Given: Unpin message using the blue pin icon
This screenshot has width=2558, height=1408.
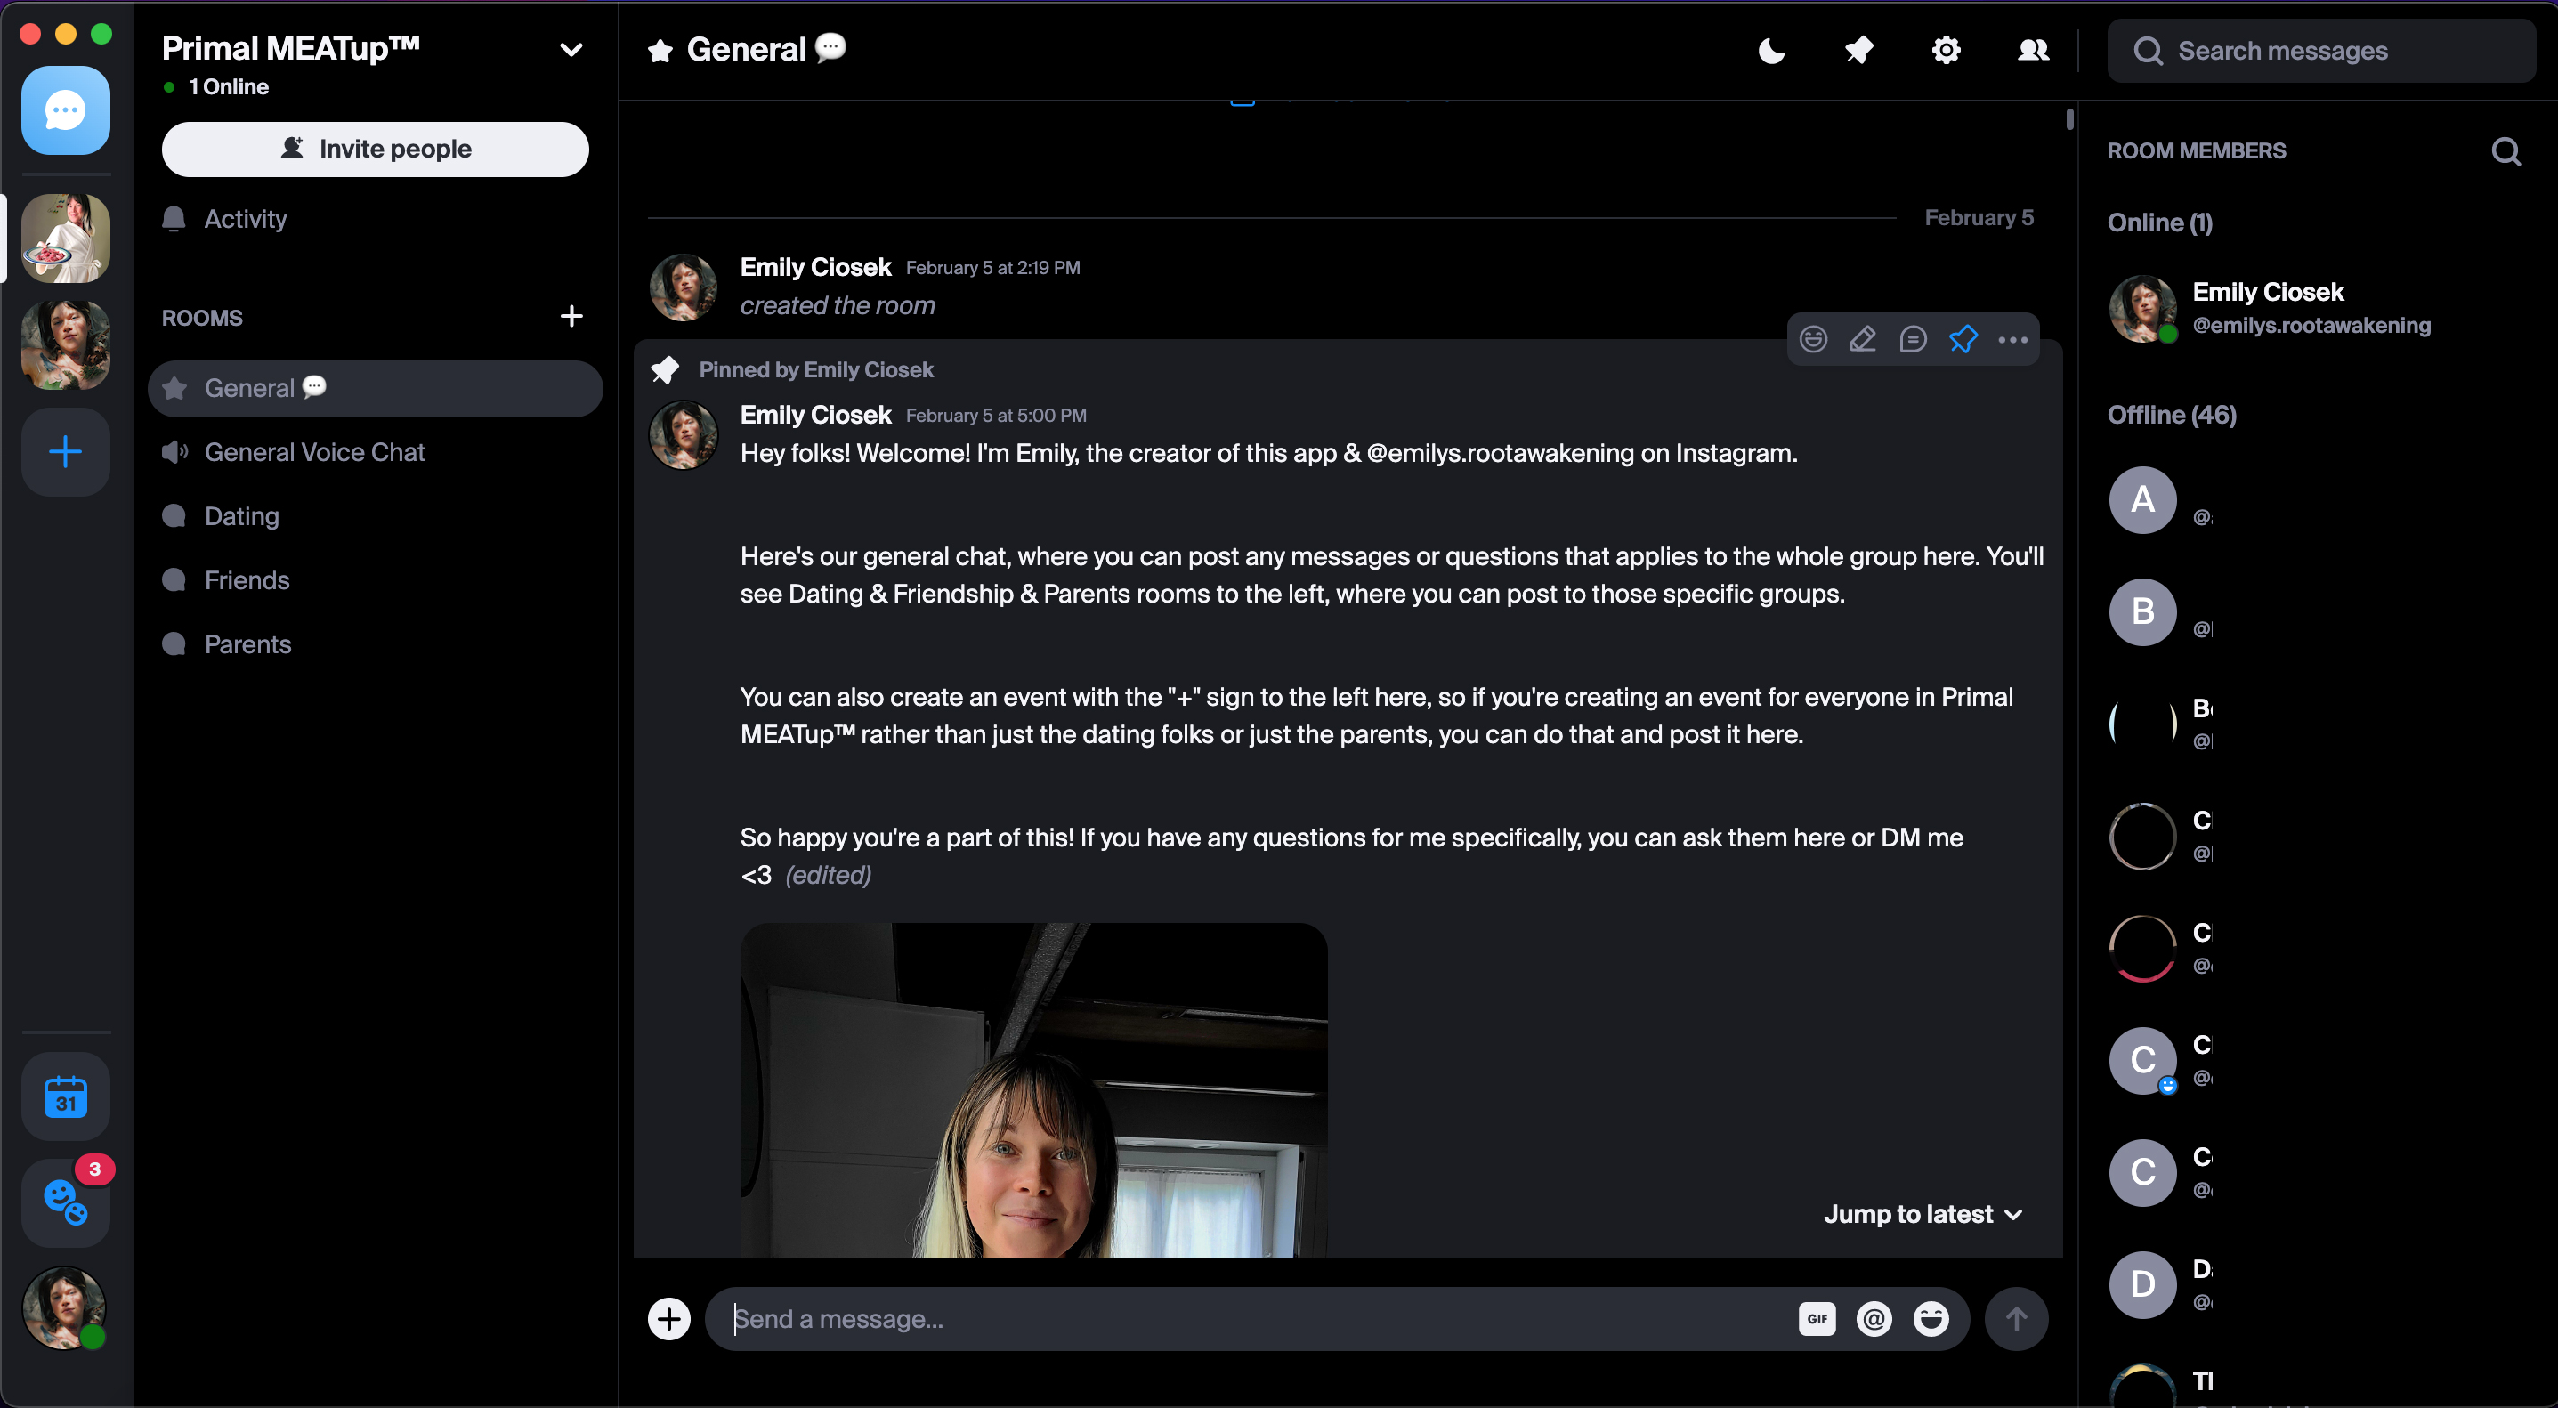Looking at the screenshot, I should [1963, 340].
